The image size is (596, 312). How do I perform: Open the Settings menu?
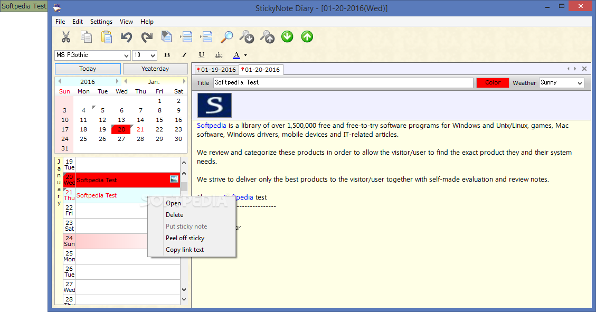click(x=101, y=22)
